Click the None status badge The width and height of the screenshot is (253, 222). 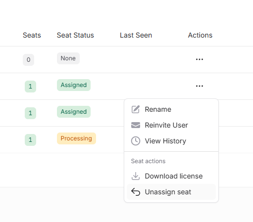[68, 58]
